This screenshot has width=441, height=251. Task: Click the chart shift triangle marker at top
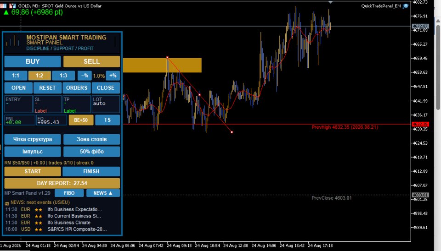(330, 2)
